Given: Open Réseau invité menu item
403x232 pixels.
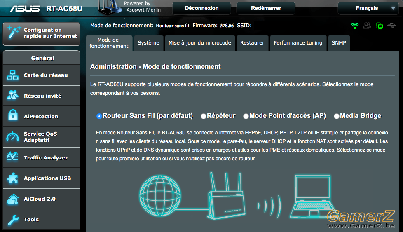Looking at the screenshot, I should [x=41, y=96].
